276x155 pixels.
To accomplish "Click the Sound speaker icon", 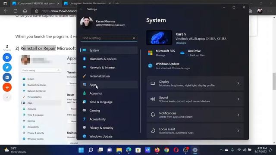I will click(x=153, y=99).
